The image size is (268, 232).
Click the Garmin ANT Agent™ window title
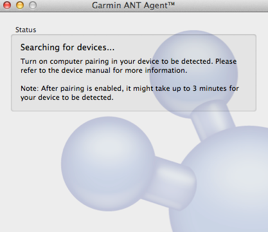pos(133,5)
